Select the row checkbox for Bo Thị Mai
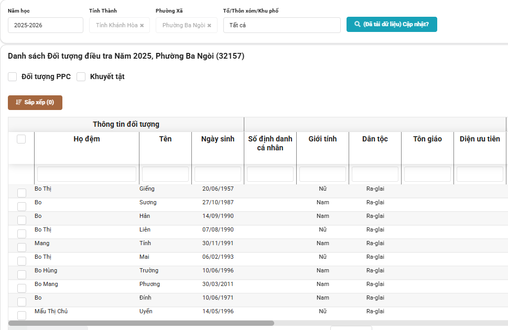508x330 pixels. (21, 261)
